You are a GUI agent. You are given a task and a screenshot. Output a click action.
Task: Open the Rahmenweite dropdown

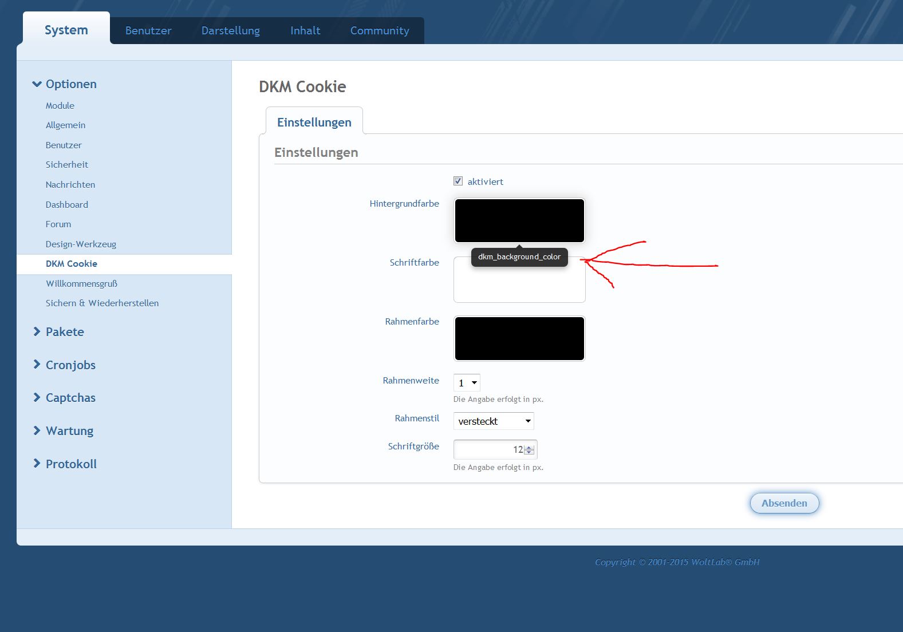[x=467, y=383]
